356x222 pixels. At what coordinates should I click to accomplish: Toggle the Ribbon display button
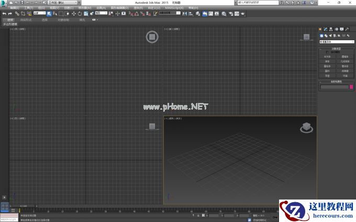(205, 14)
